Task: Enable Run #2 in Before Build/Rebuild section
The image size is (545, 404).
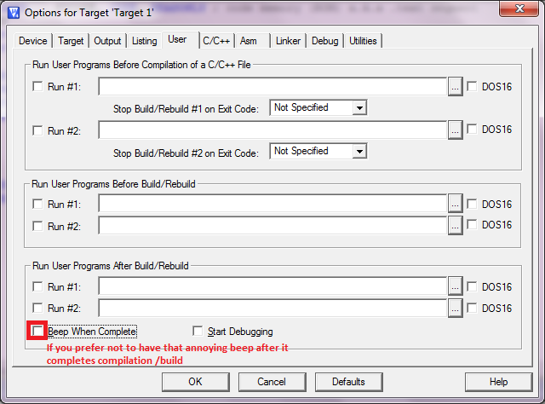Action: click(37, 225)
